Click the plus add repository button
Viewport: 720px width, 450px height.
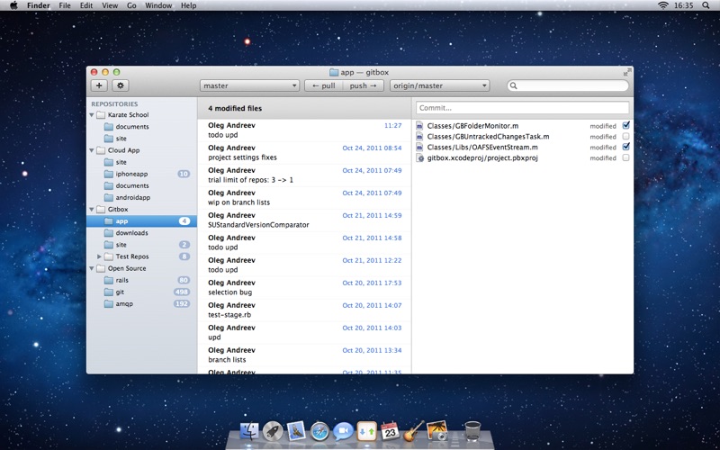99,85
